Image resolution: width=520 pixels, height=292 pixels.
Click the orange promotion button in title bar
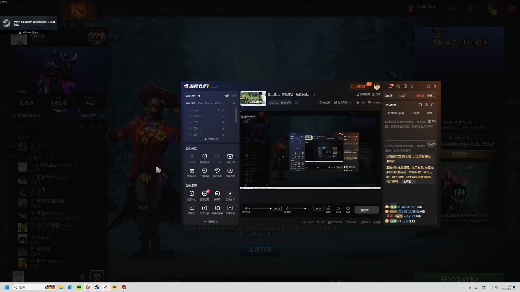(360, 86)
